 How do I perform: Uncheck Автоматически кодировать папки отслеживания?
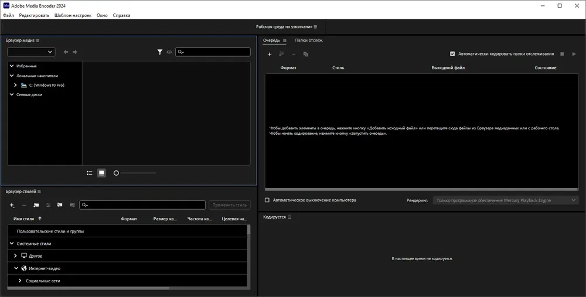(x=452, y=54)
